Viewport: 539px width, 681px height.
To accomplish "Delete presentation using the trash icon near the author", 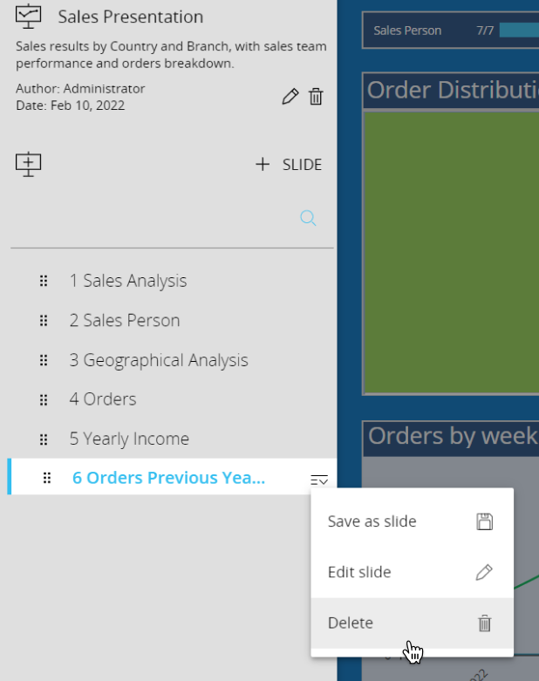I will click(x=316, y=97).
